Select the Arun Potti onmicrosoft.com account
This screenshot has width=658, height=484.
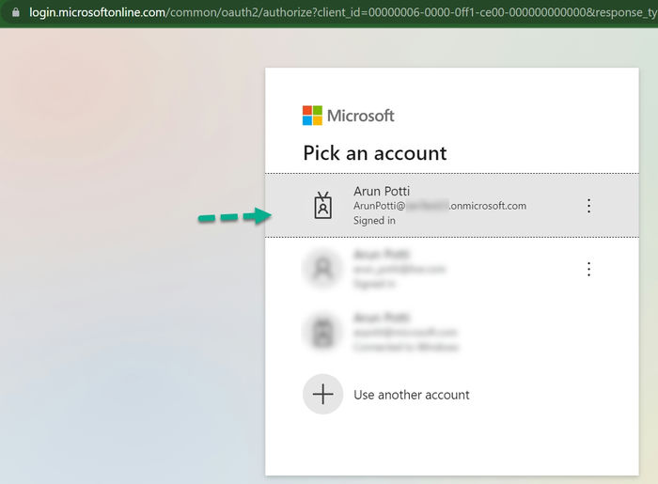(452, 205)
